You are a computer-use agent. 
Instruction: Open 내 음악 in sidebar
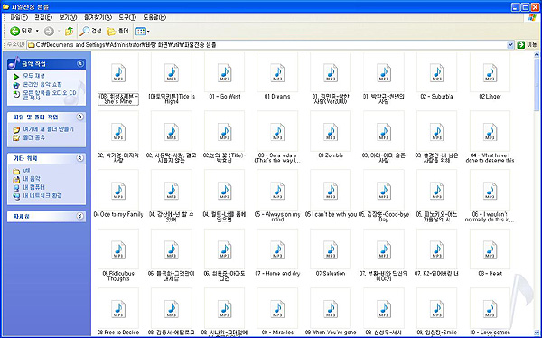32,179
